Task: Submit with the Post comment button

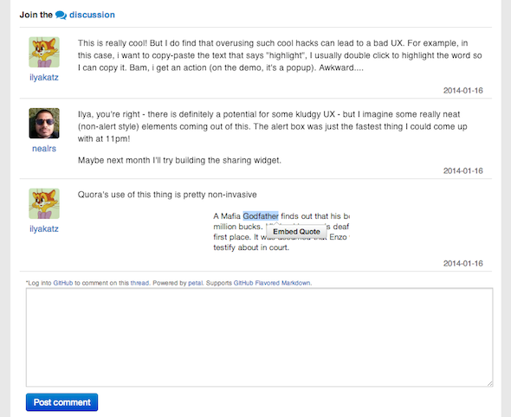Action: coord(61,402)
